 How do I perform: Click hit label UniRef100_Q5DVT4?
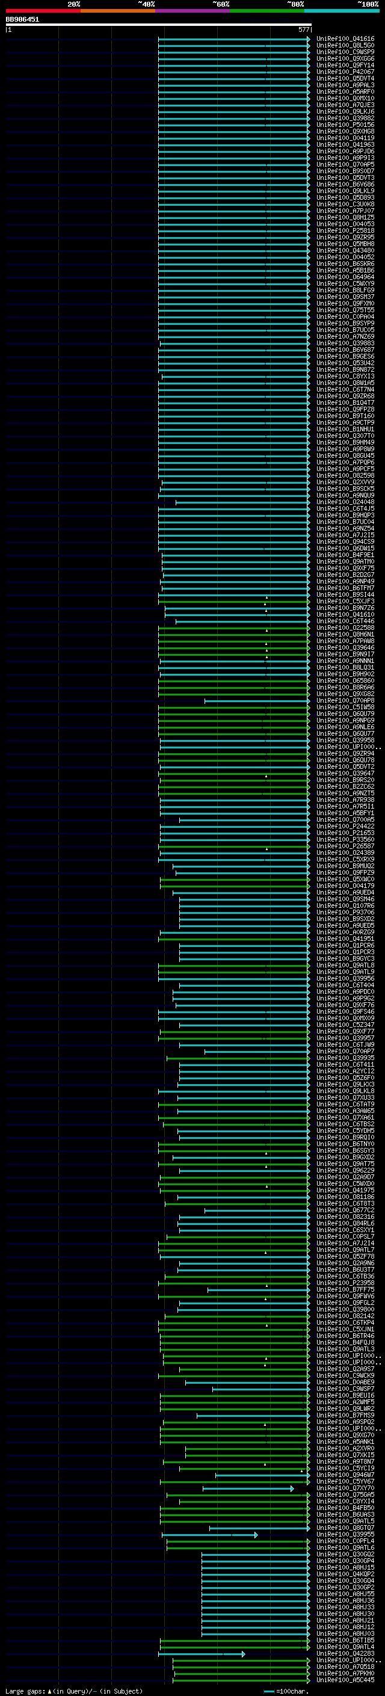pos(345,78)
